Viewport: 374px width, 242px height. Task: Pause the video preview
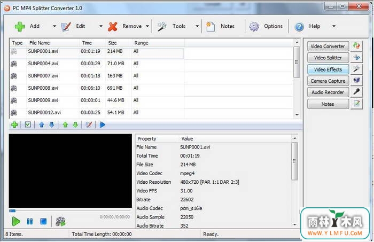pyautogui.click(x=30, y=222)
